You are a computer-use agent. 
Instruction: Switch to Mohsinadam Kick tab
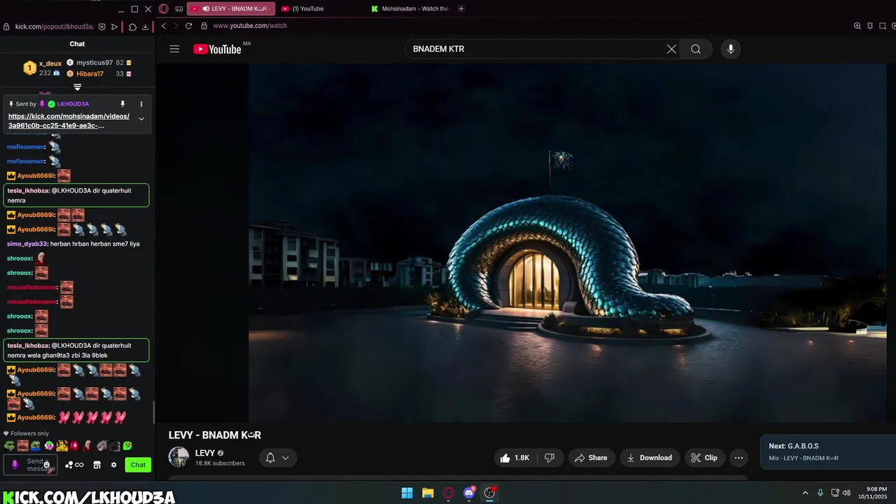tap(409, 8)
